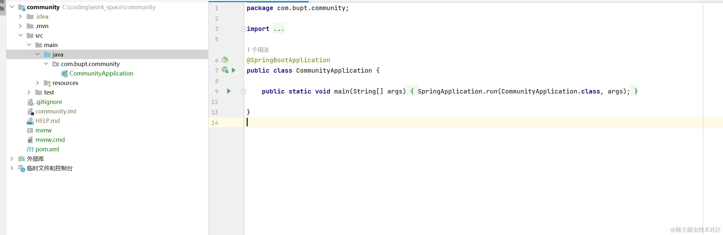Click the mvnw script file icon
Viewport: 723px width, 235px height.
(30, 130)
